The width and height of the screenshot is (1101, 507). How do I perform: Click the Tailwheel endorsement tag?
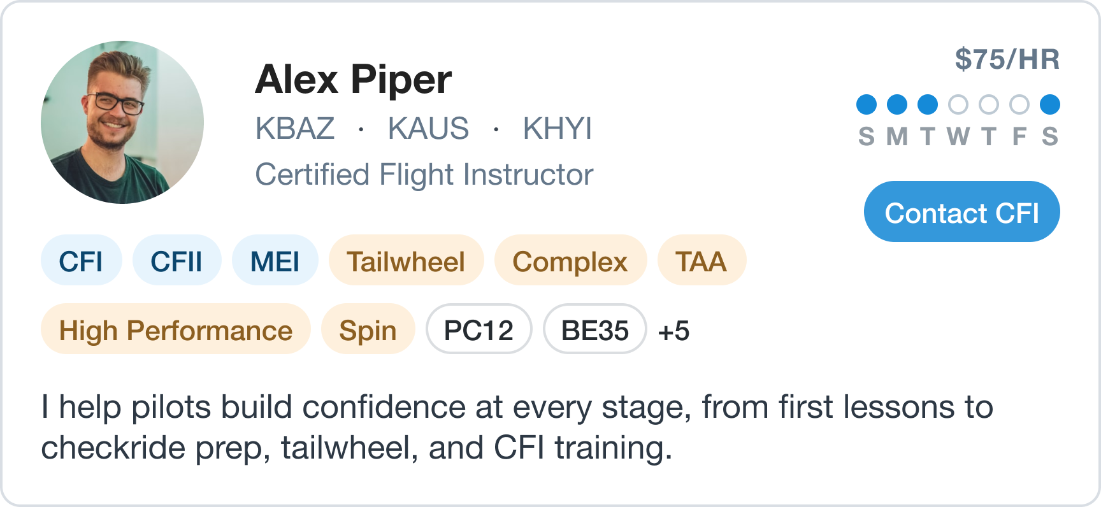pyautogui.click(x=406, y=260)
